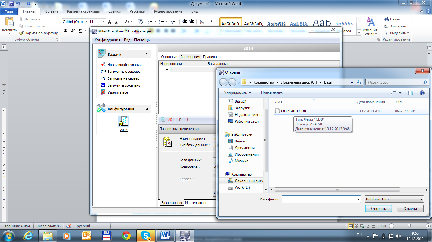Screen dimensions: 432x242
Task: Collapse the Задачи panel section
Action: pos(147,55)
